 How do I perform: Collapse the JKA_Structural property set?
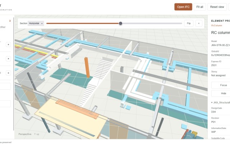click(x=221, y=103)
